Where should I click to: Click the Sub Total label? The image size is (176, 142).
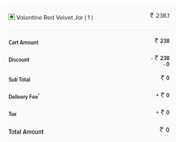(19, 80)
